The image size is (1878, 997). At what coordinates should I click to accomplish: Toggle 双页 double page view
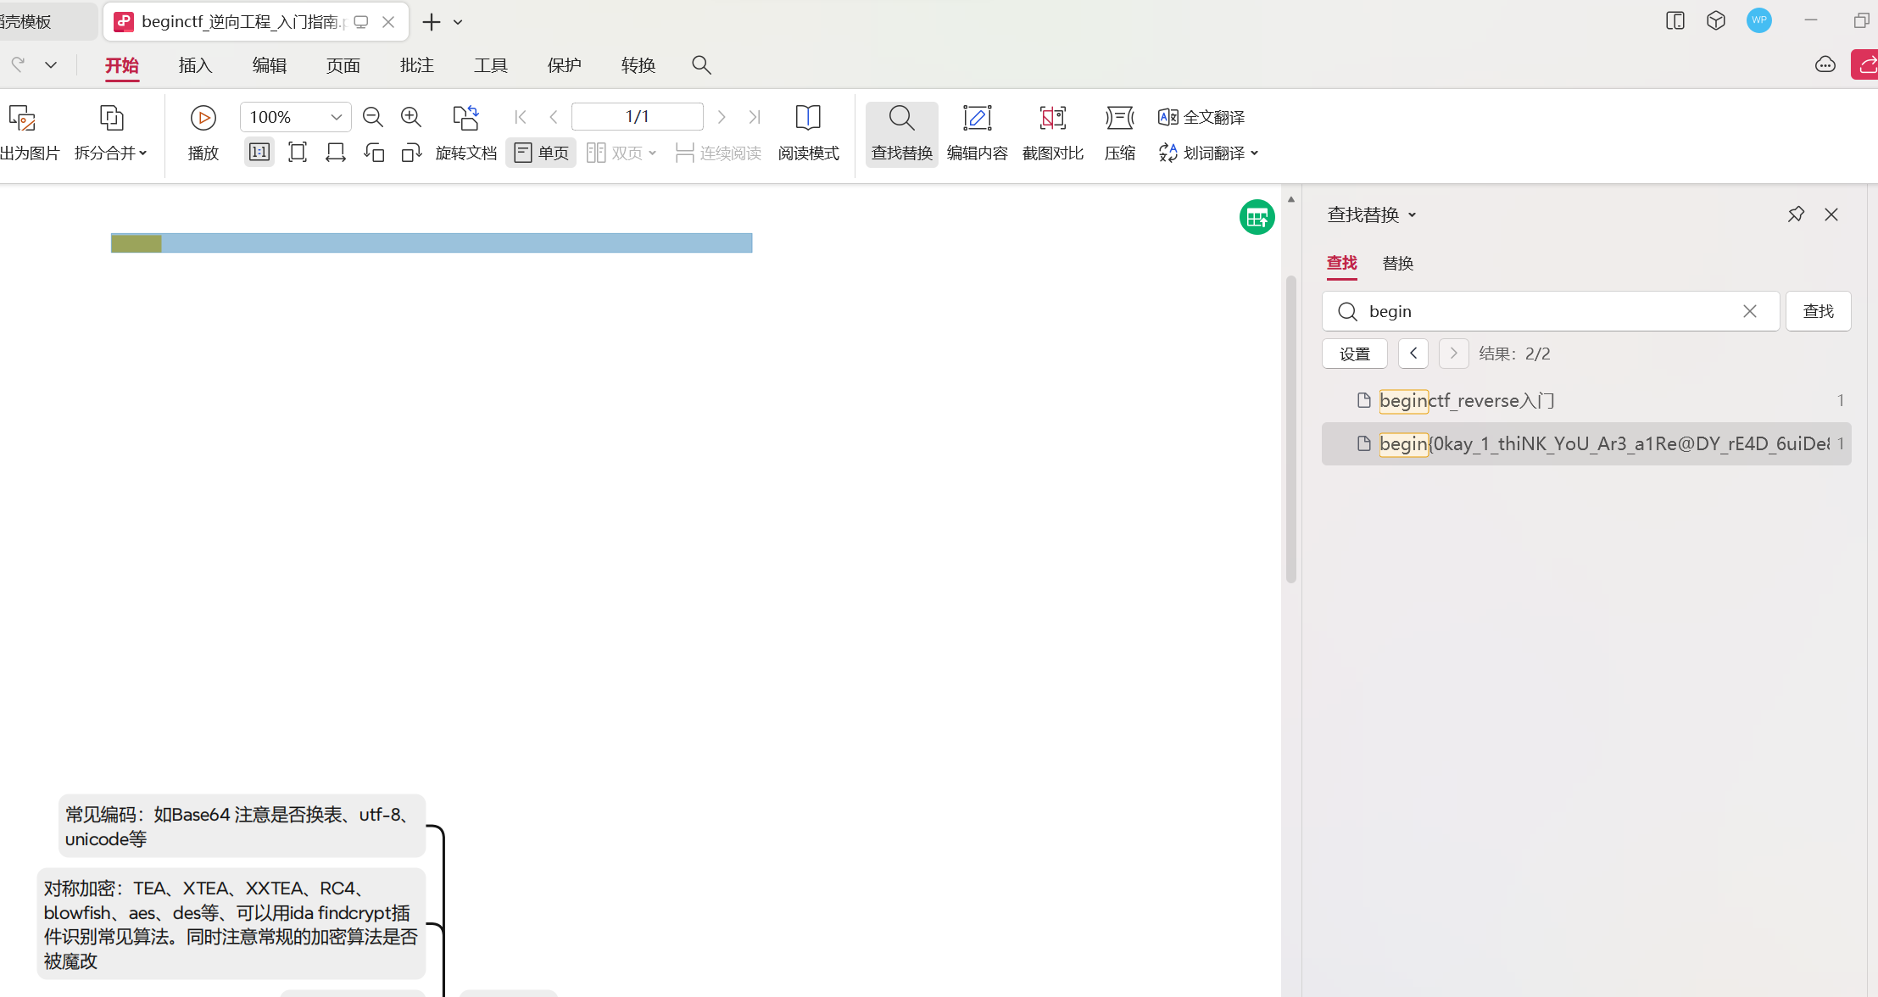621,153
